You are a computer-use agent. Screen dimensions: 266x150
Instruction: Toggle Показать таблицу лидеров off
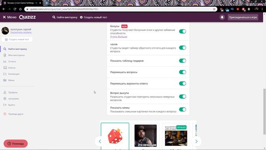point(182,61)
